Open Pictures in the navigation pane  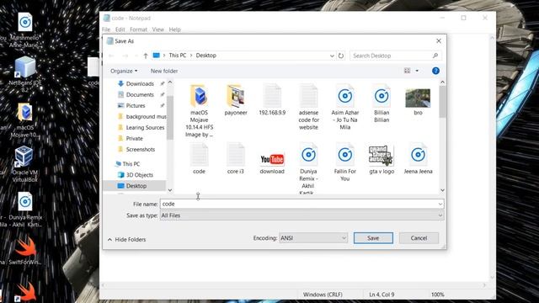(136, 106)
